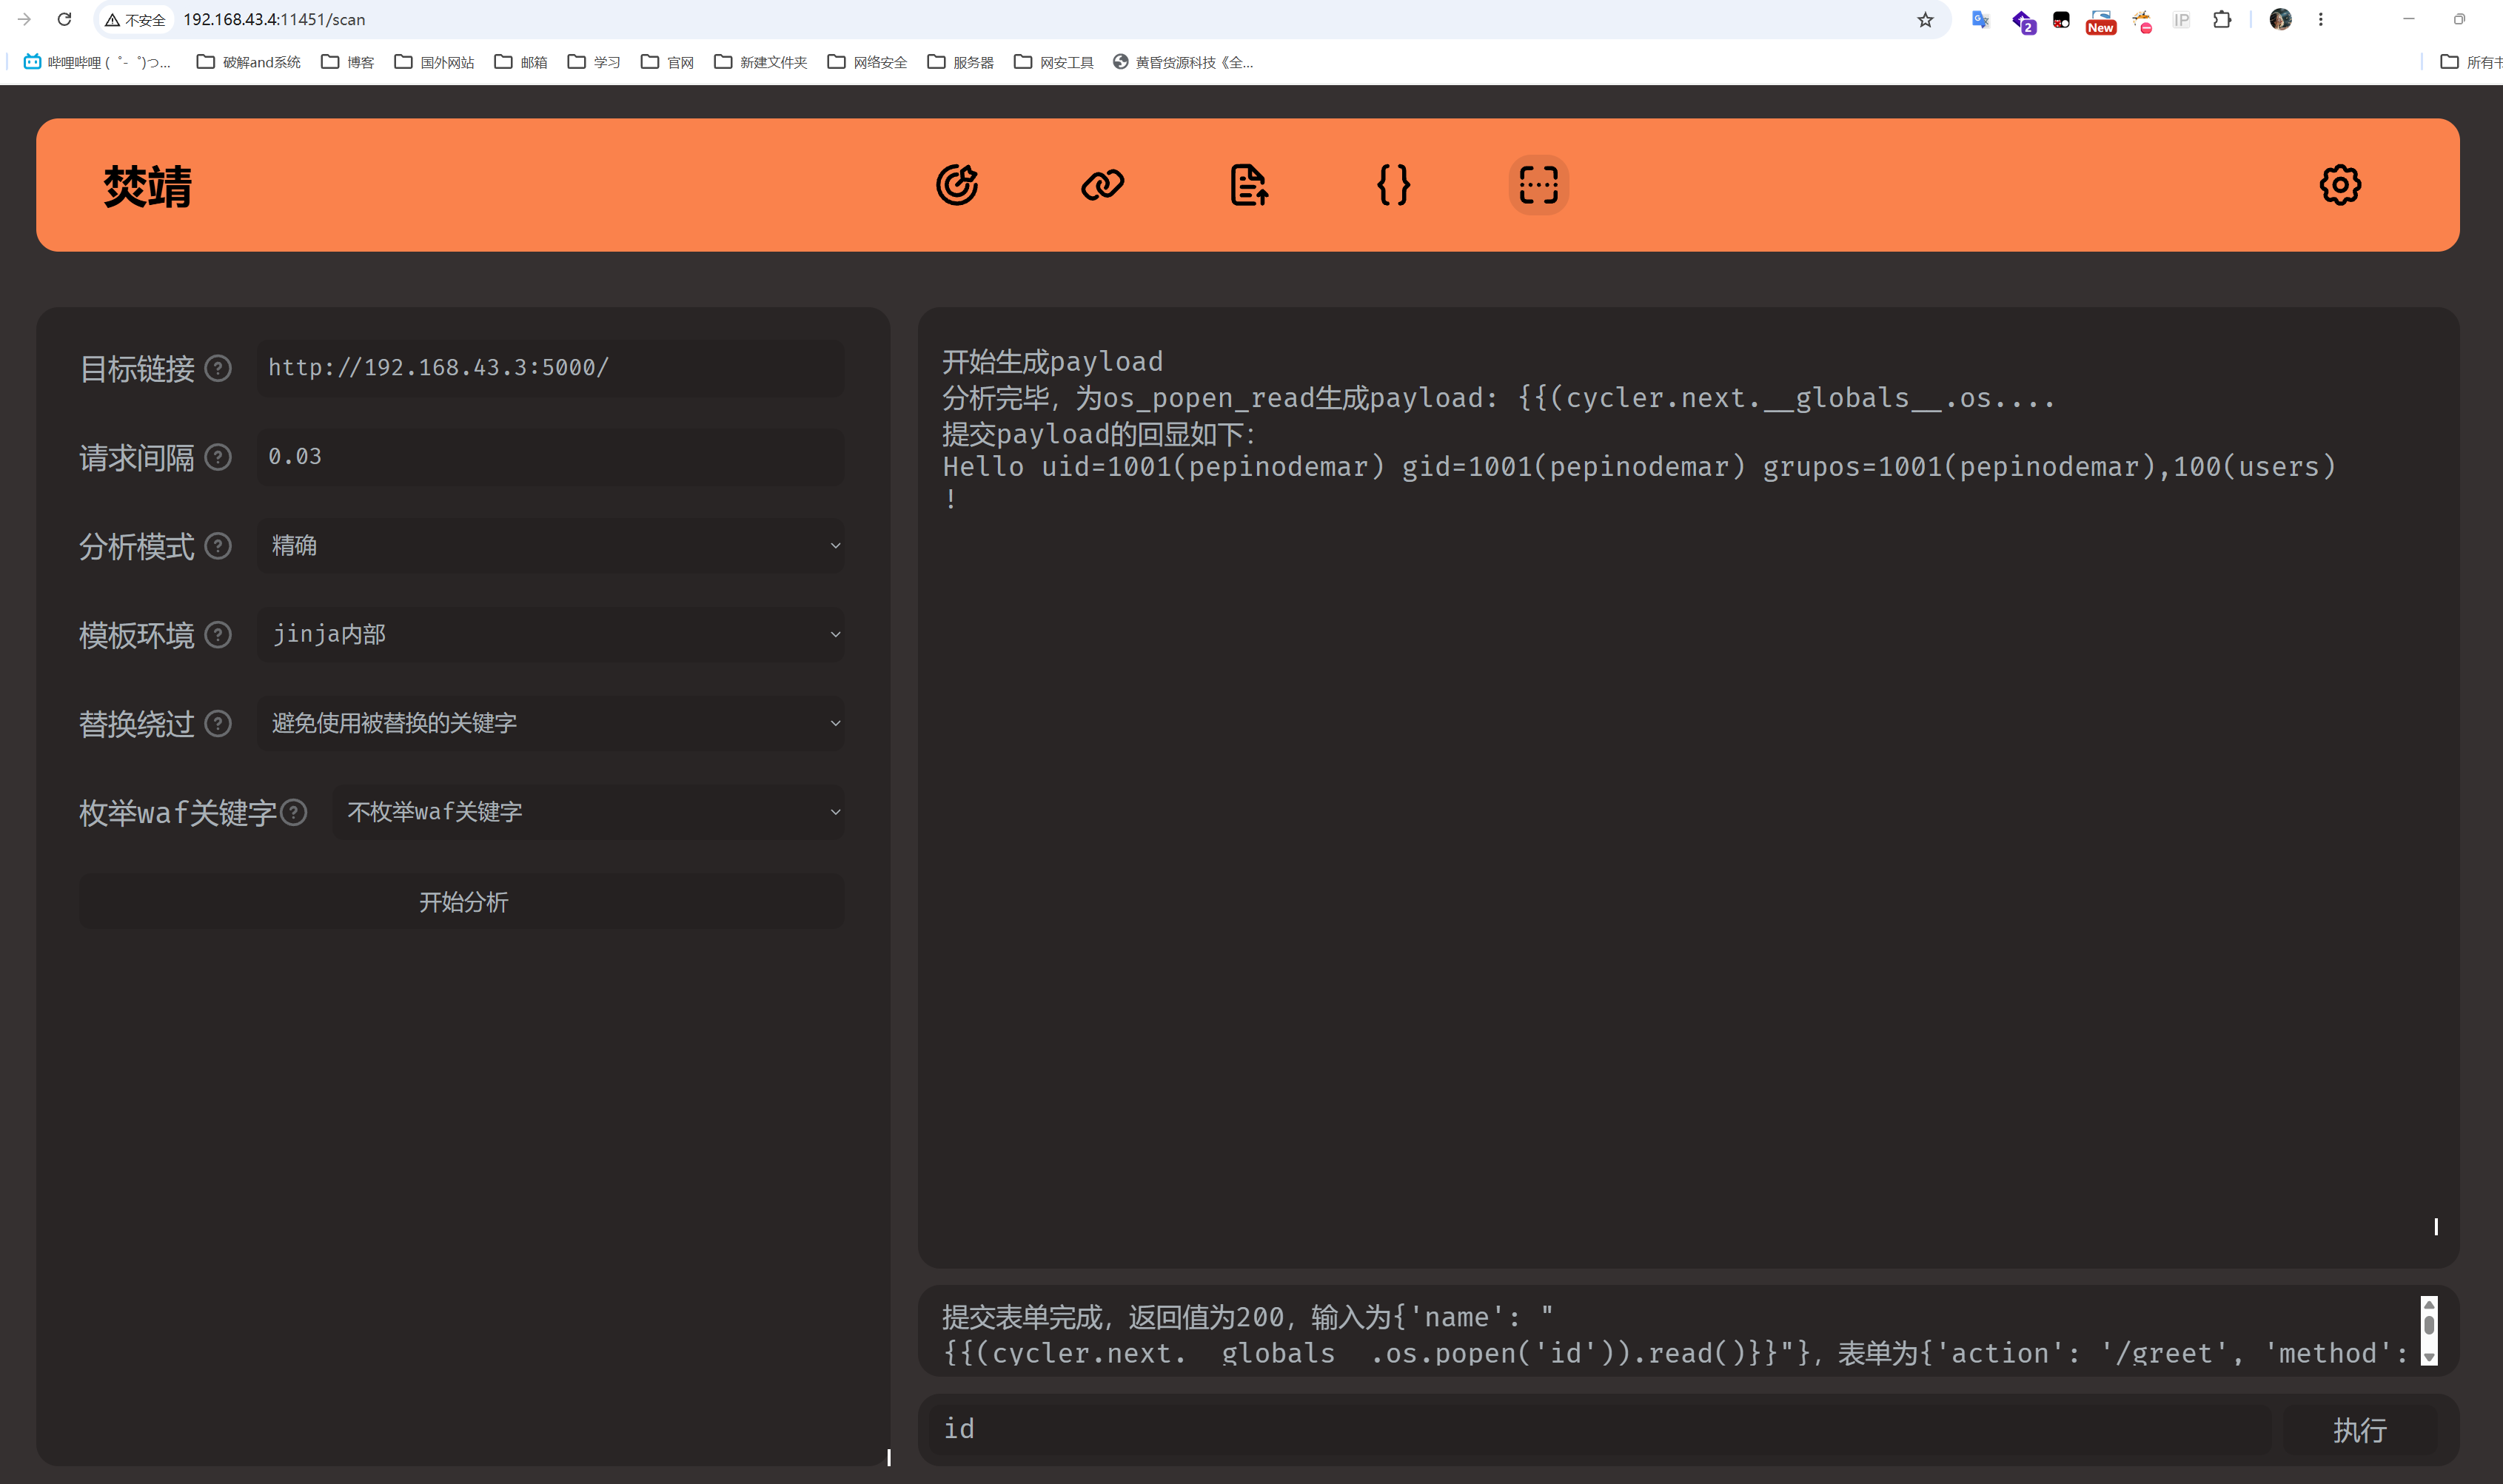Image resolution: width=2503 pixels, height=1484 pixels.
Task: Open the 邮箱 bookmark folder
Action: [520, 62]
